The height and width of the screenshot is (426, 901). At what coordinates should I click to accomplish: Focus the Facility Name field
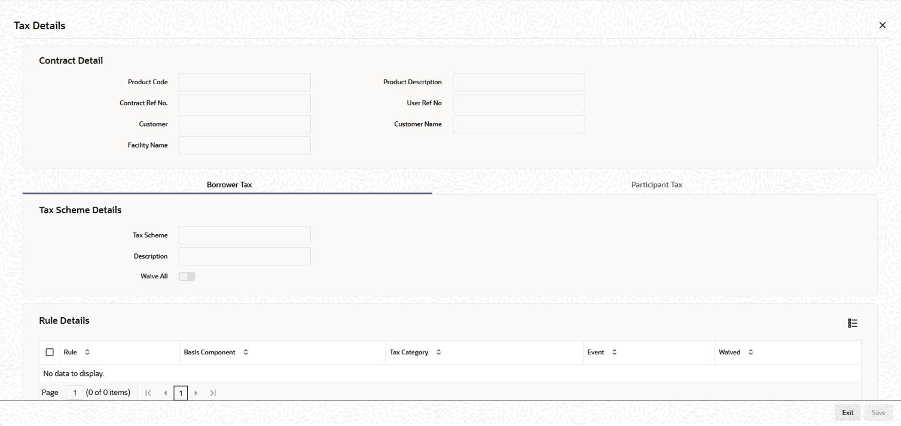245,145
